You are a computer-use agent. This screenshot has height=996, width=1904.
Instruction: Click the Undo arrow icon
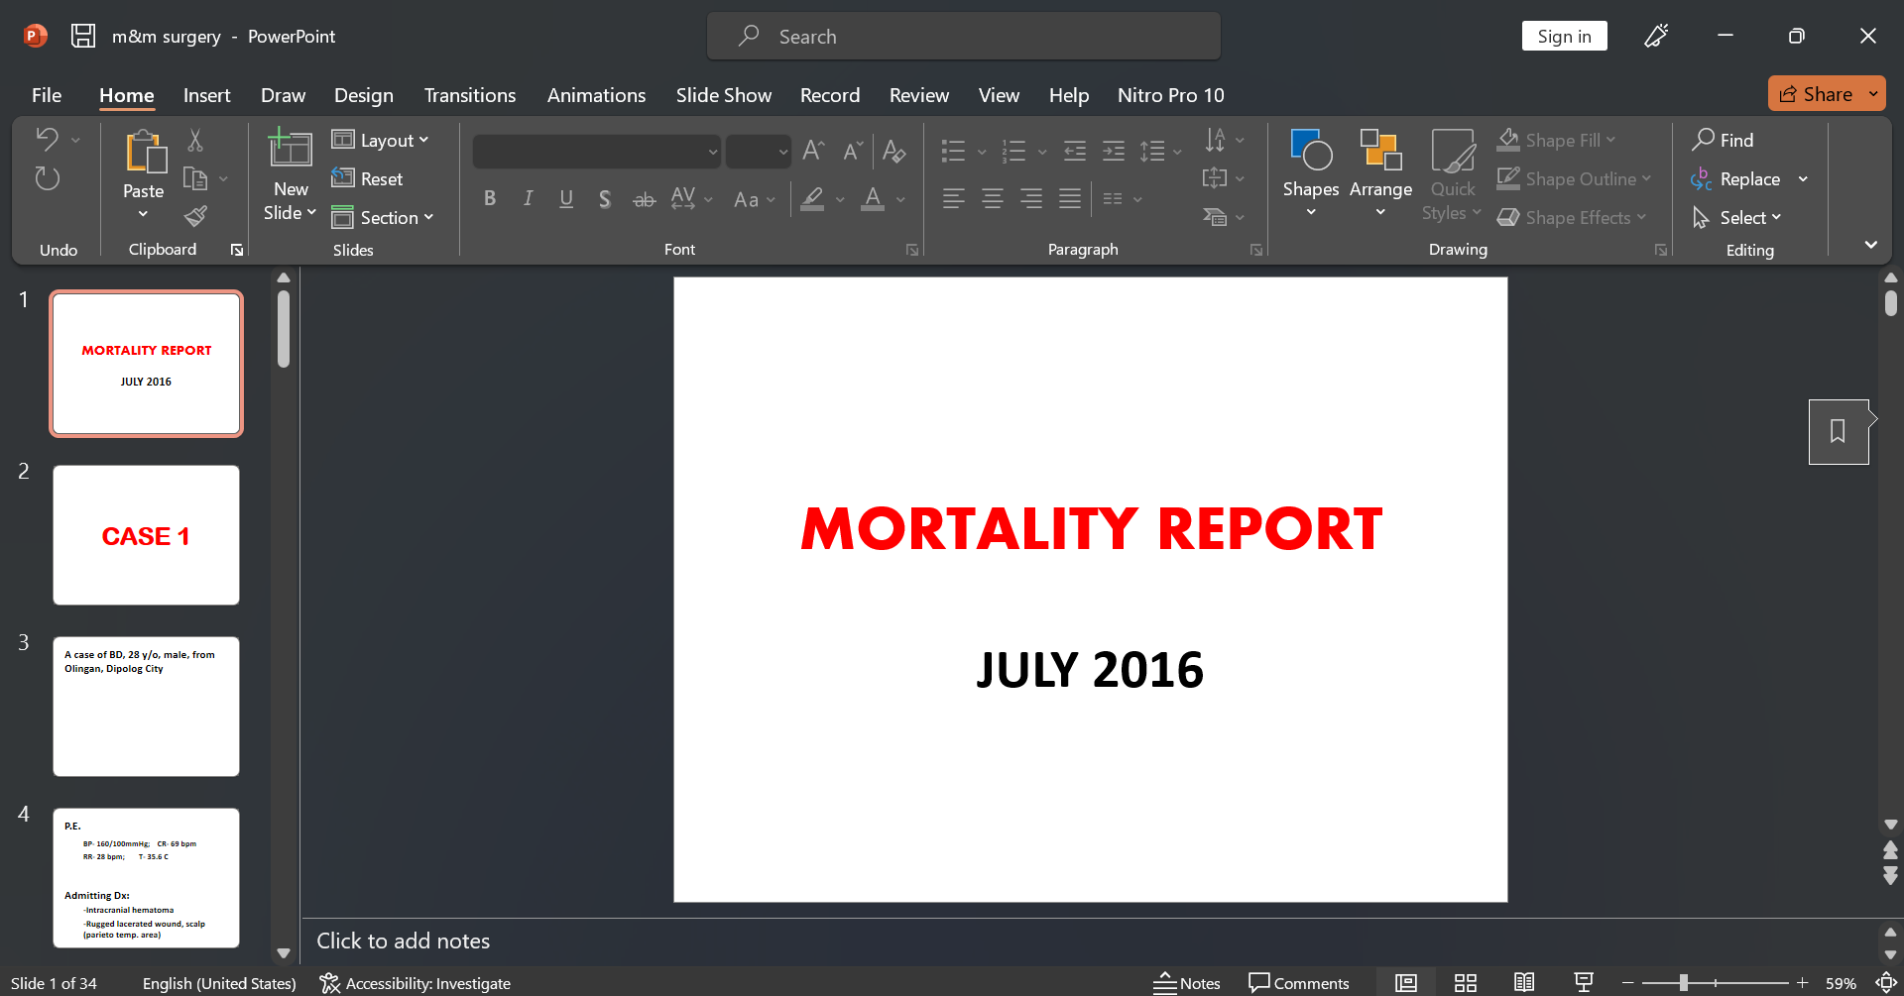47,140
